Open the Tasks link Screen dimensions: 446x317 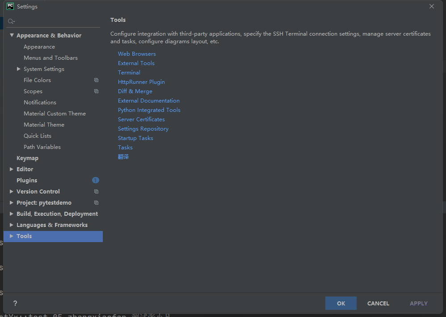pos(125,148)
